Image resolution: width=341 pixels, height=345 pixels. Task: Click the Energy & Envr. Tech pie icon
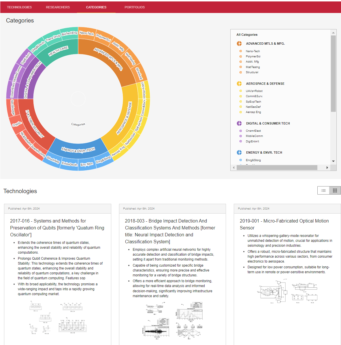coord(239,152)
